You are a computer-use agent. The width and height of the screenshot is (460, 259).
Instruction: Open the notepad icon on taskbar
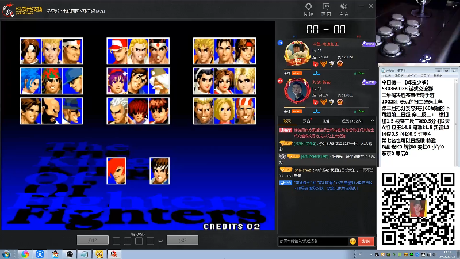[x=85, y=254]
